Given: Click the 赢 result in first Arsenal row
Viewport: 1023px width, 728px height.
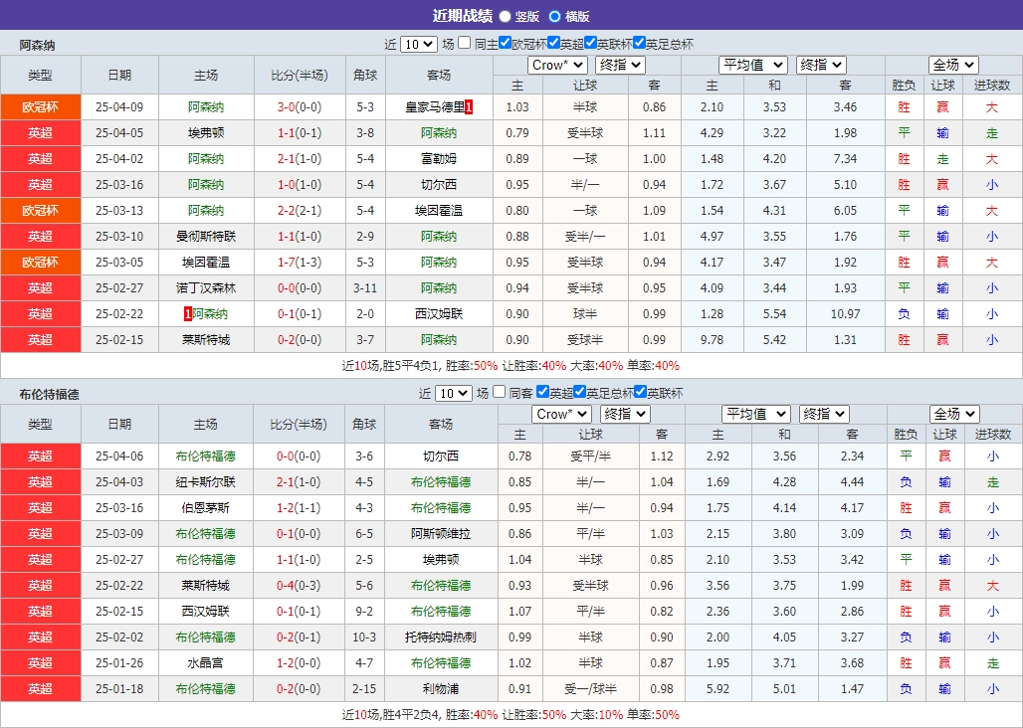Looking at the screenshot, I should click(x=942, y=106).
